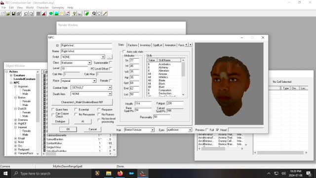Click the NPC ID input field

click(x=86, y=45)
